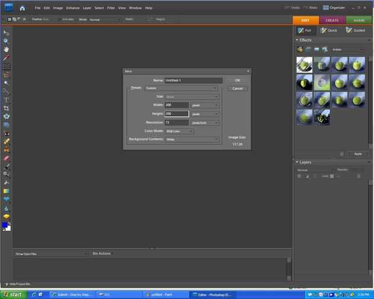Image resolution: width=374 pixels, height=299 pixels.
Task: Switch to Quick edit mode
Action: (x=329, y=30)
